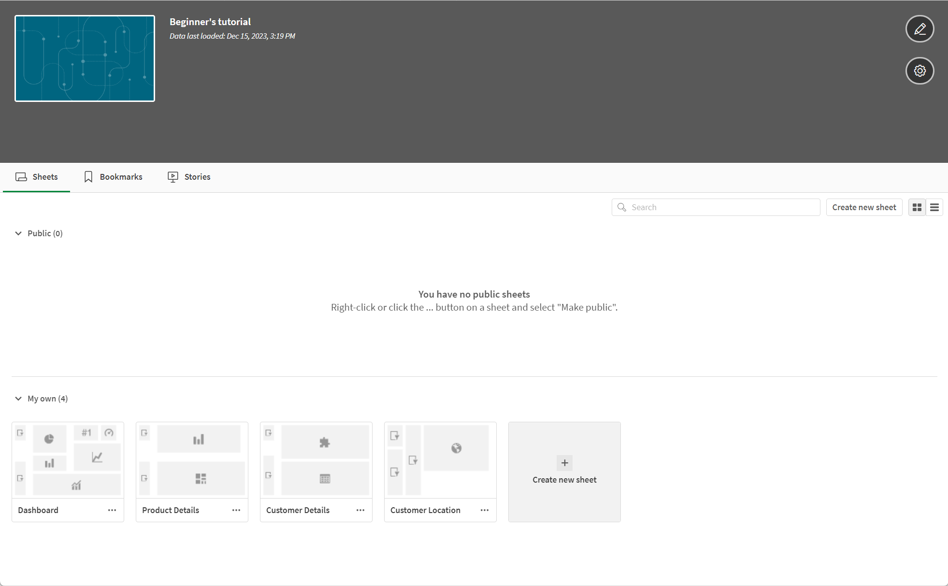Click the search input field
Screen dimensions: 948x586
[716, 207]
